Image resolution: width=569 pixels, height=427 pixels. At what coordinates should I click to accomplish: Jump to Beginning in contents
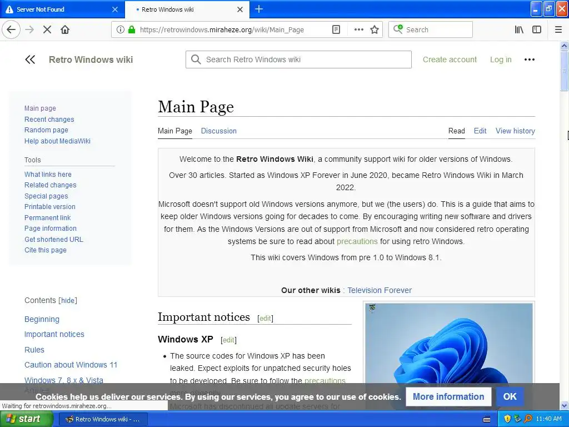42,319
